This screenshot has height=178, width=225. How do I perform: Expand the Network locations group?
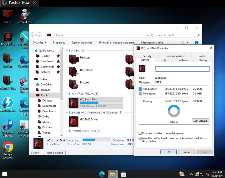tap(67, 131)
